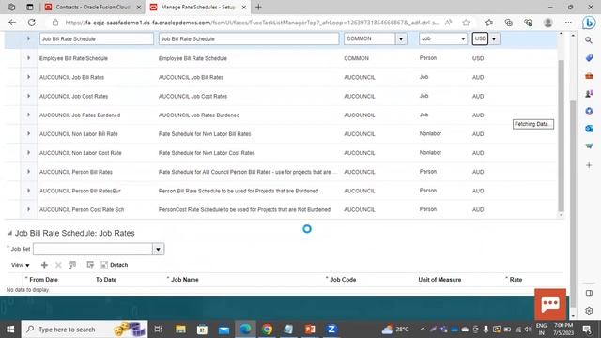The width and height of the screenshot is (601, 338).
Task: Expand the AUCOUNCIL Person Bill RatesBur row
Action: pos(28,191)
